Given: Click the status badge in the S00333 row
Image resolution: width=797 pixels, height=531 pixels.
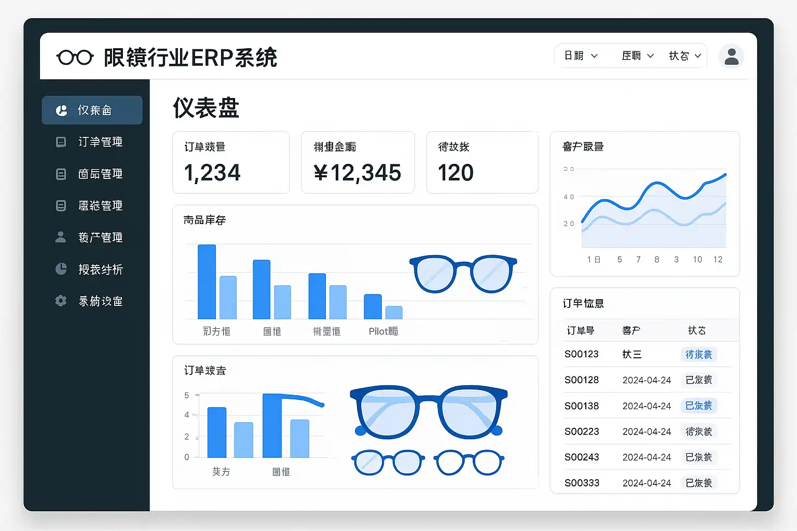Looking at the screenshot, I should tap(699, 483).
